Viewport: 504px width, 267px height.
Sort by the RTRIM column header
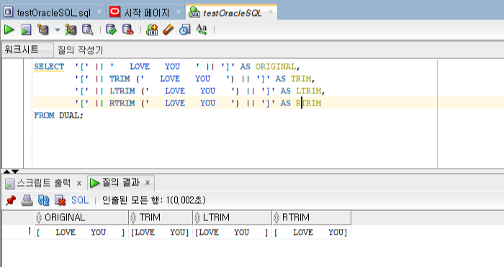click(x=312, y=217)
